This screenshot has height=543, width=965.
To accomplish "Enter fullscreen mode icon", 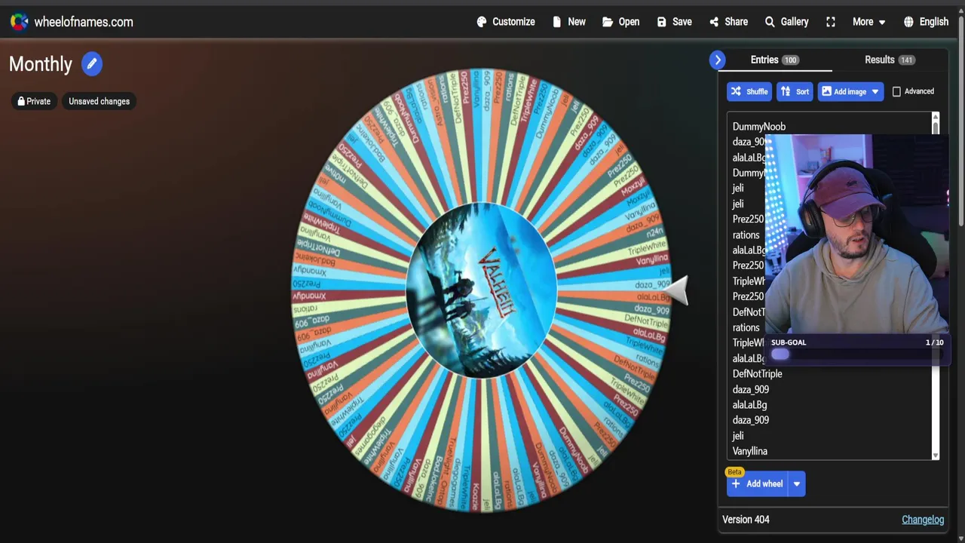I will pos(831,22).
